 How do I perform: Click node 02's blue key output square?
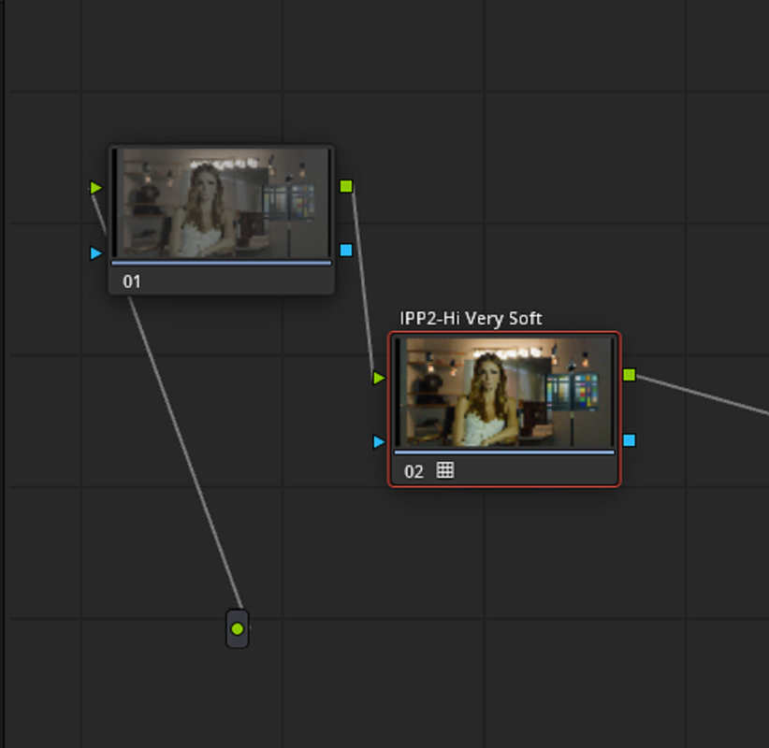[630, 440]
